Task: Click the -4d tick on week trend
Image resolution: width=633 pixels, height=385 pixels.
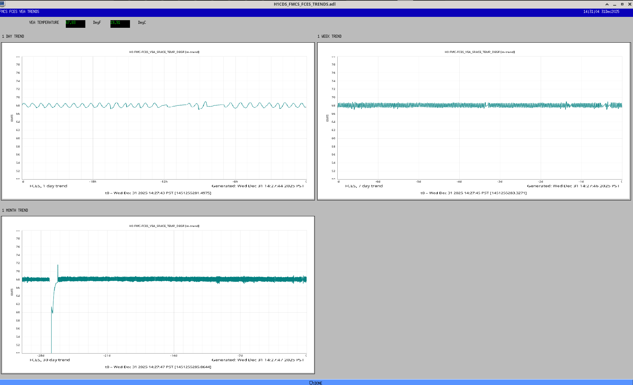Action: pyautogui.click(x=459, y=182)
